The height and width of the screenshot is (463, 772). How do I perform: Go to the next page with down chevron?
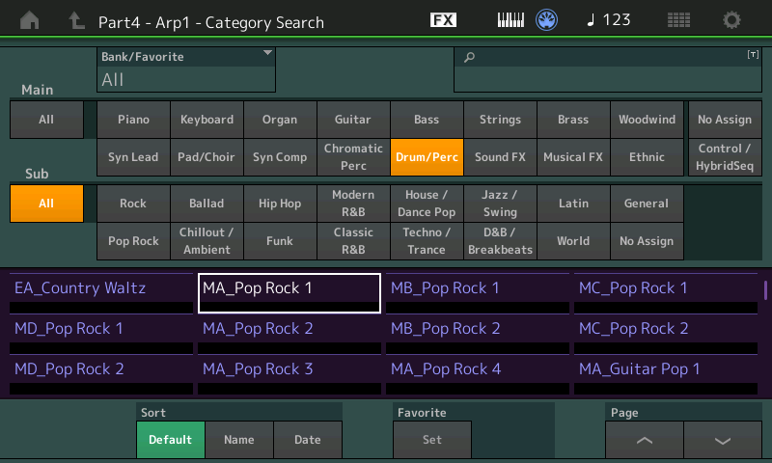point(723,440)
